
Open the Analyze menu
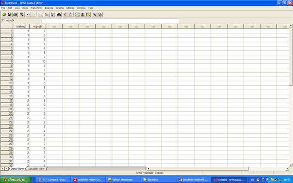(49, 8)
